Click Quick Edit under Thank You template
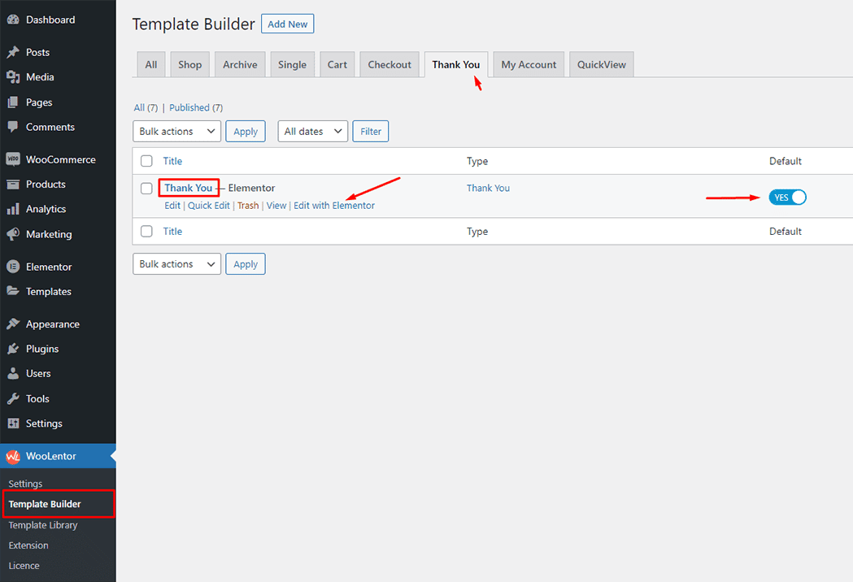Image resolution: width=853 pixels, height=582 pixels. pos(209,206)
